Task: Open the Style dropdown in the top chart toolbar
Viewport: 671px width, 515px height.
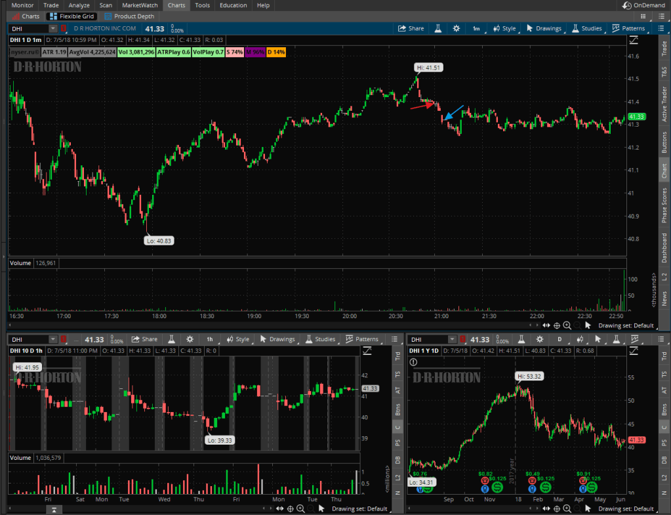Action: tap(504, 28)
